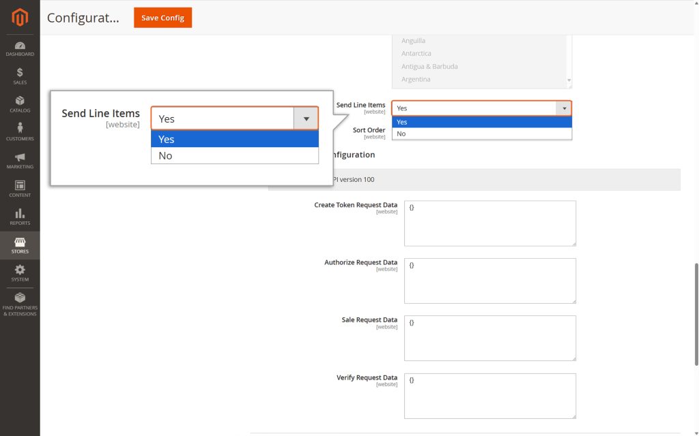Click the Verify Request Data textarea
The height and width of the screenshot is (436, 699).
click(489, 395)
